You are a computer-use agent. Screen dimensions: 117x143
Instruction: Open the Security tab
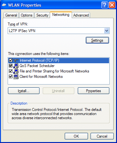(42, 15)
